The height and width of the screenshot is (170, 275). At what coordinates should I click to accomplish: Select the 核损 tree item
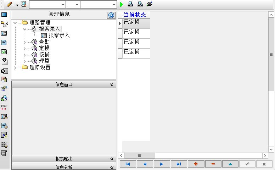[x=44, y=54]
